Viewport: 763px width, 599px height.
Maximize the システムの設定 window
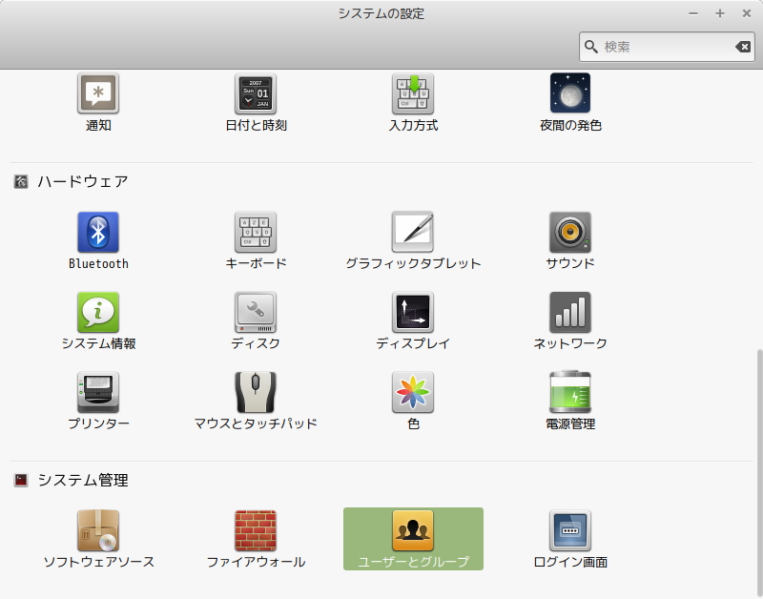tap(720, 13)
